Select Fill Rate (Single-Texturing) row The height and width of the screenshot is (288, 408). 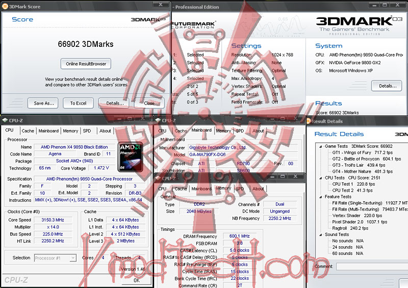(x=370, y=203)
